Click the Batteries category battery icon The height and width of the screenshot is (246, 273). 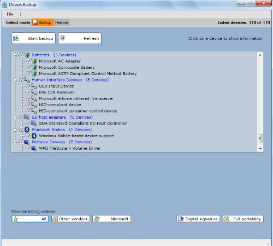[27, 55]
